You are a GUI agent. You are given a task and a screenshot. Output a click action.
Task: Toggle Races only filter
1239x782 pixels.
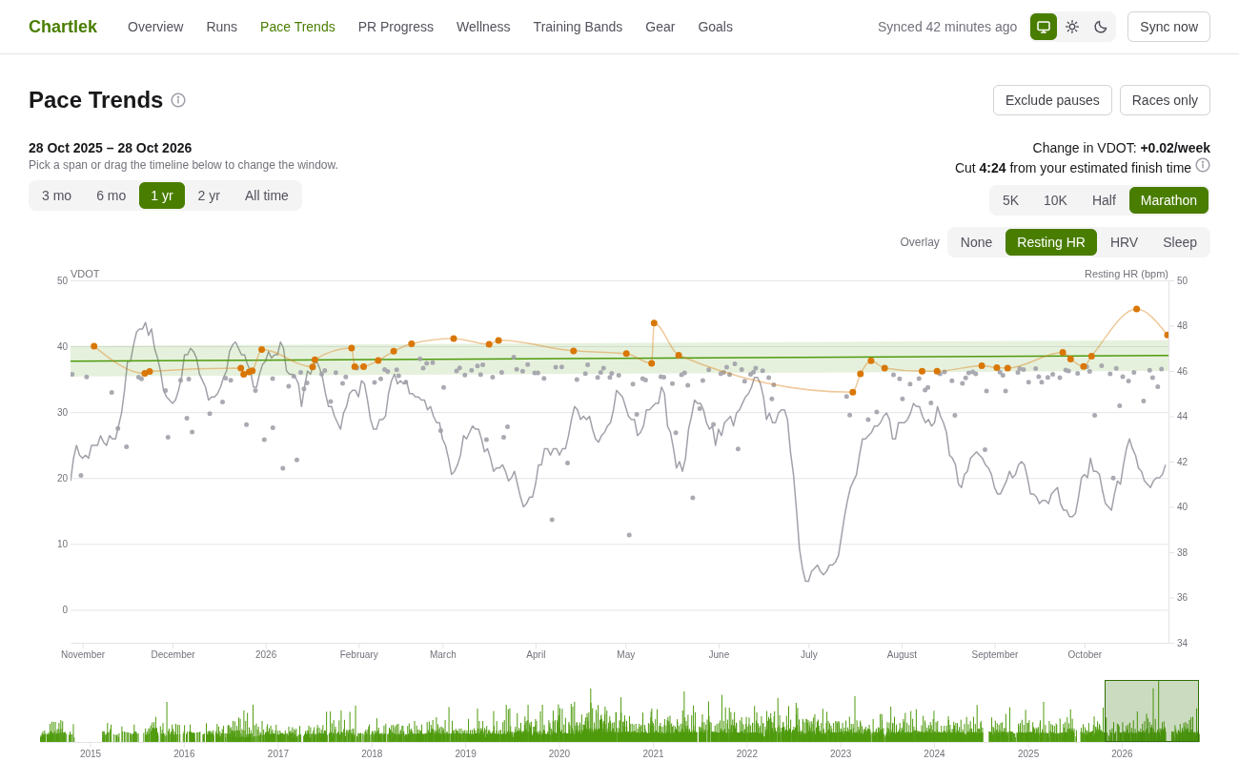click(x=1165, y=100)
